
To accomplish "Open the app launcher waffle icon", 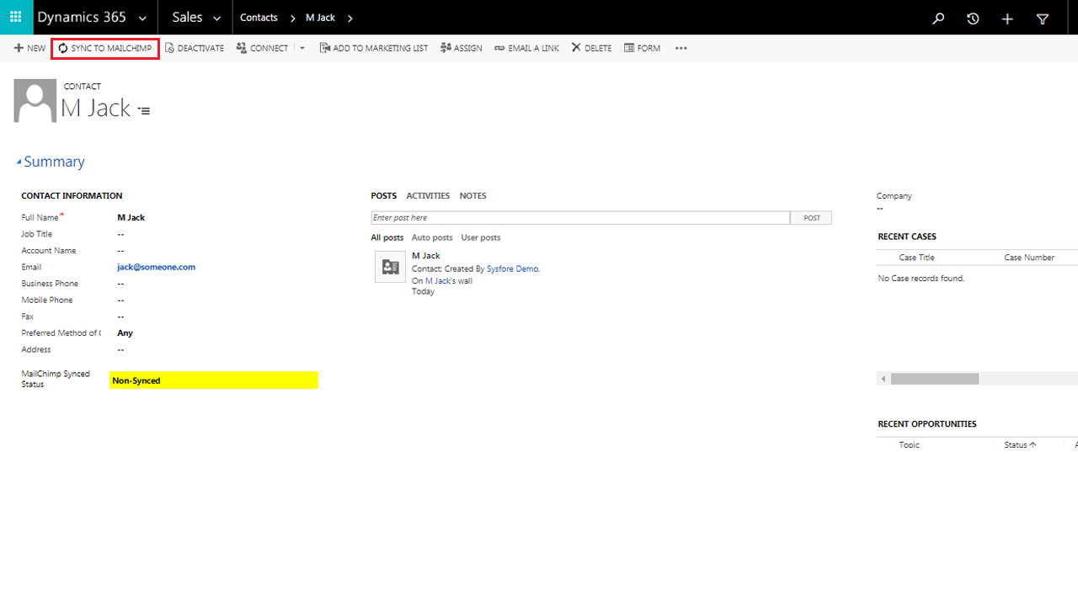I will point(15,17).
